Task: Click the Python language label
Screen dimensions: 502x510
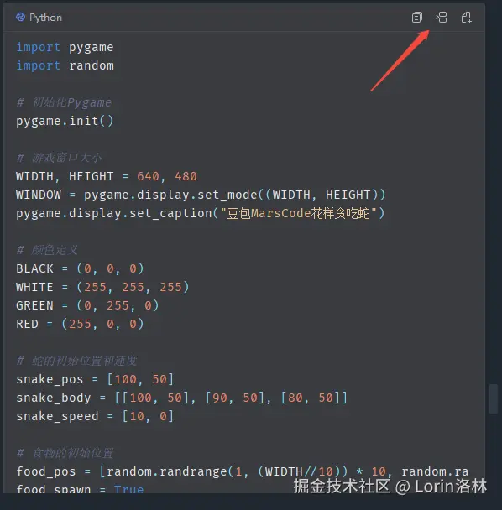Action: point(45,18)
